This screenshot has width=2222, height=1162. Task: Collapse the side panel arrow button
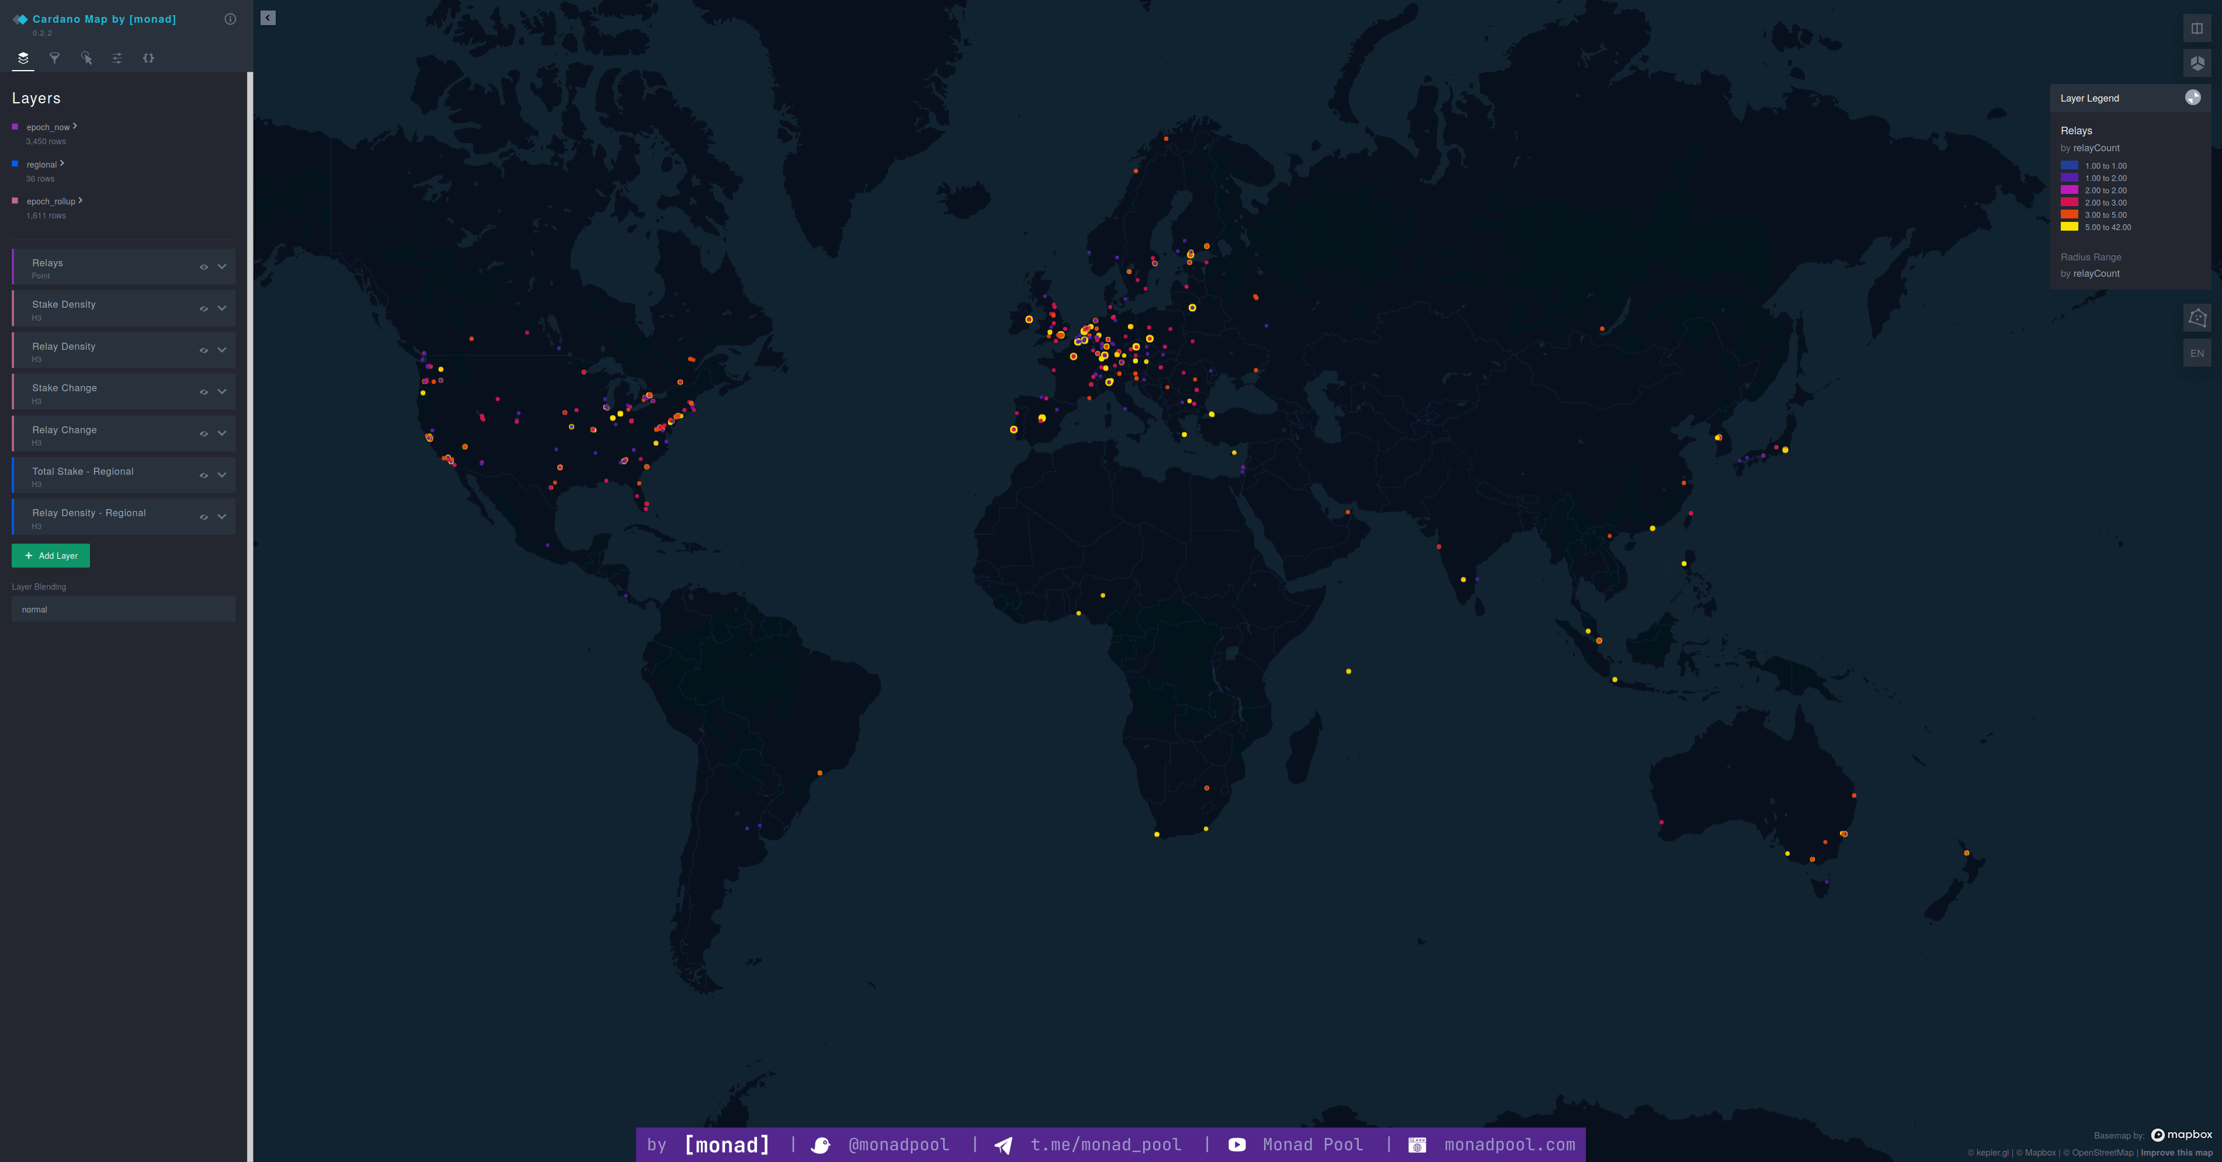[x=268, y=18]
